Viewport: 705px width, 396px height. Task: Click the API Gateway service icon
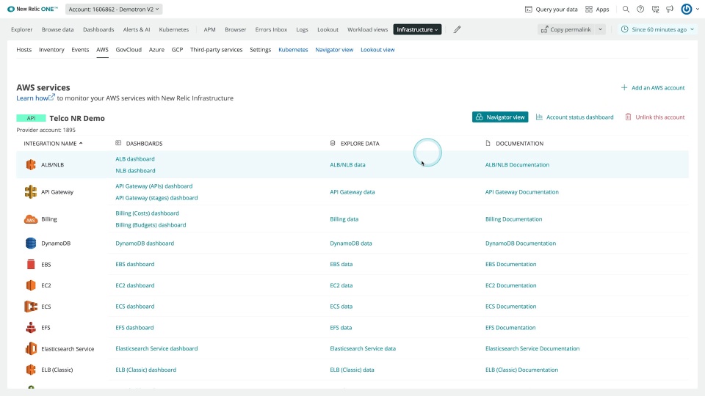(x=31, y=191)
